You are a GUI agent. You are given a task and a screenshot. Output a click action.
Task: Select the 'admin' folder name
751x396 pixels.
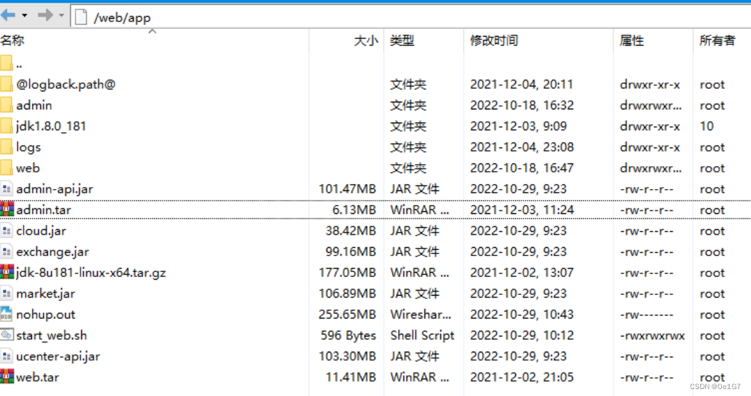[x=34, y=105]
